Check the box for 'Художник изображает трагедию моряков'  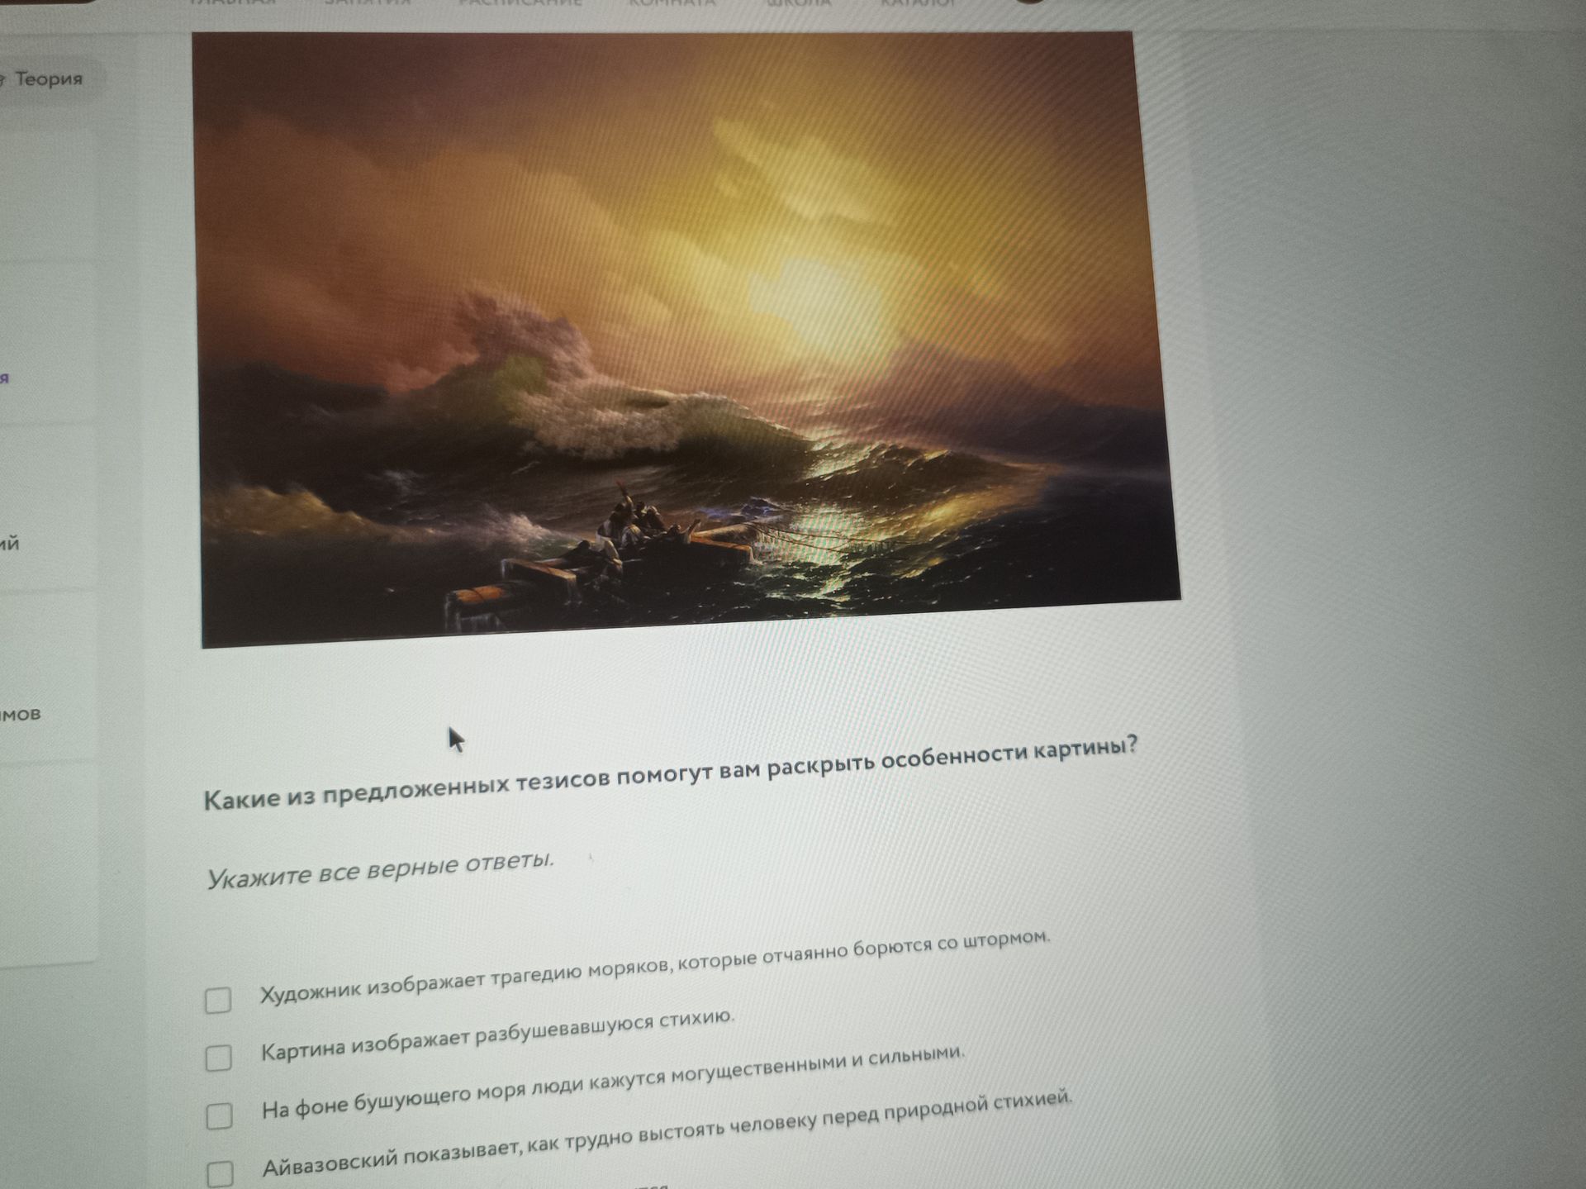click(218, 1000)
